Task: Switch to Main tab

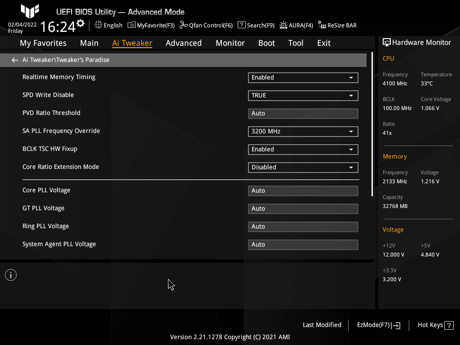Action: [x=89, y=43]
